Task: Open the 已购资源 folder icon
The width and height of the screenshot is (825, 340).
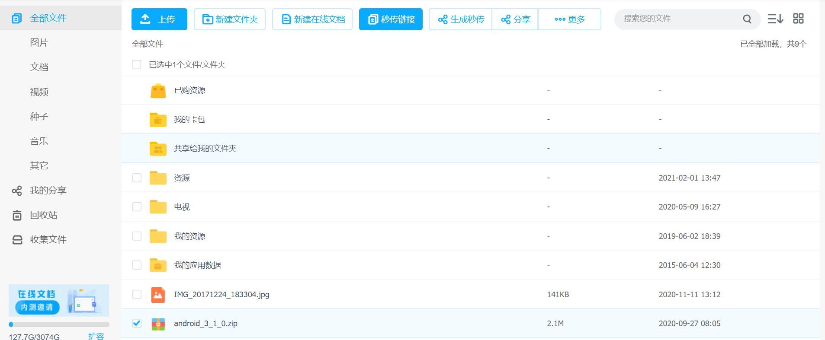Action: click(158, 90)
